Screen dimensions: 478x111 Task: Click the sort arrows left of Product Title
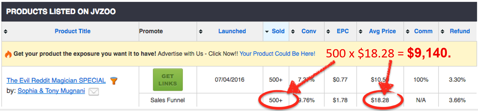point(6,32)
